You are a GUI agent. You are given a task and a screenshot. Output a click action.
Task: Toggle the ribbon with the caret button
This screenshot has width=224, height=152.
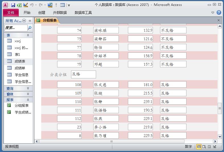pyautogui.click(x=213, y=12)
